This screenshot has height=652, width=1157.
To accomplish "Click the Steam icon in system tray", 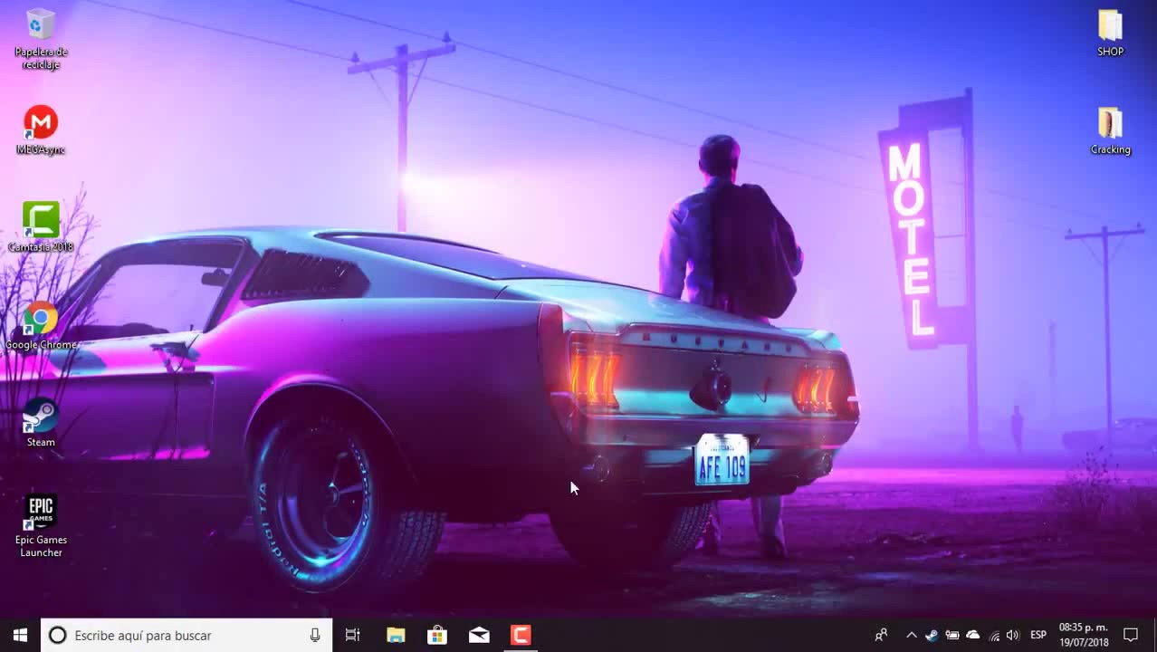I will coord(931,635).
